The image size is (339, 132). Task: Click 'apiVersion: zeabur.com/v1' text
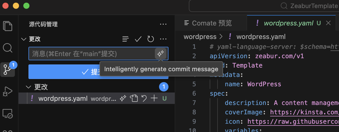[x=257, y=56]
